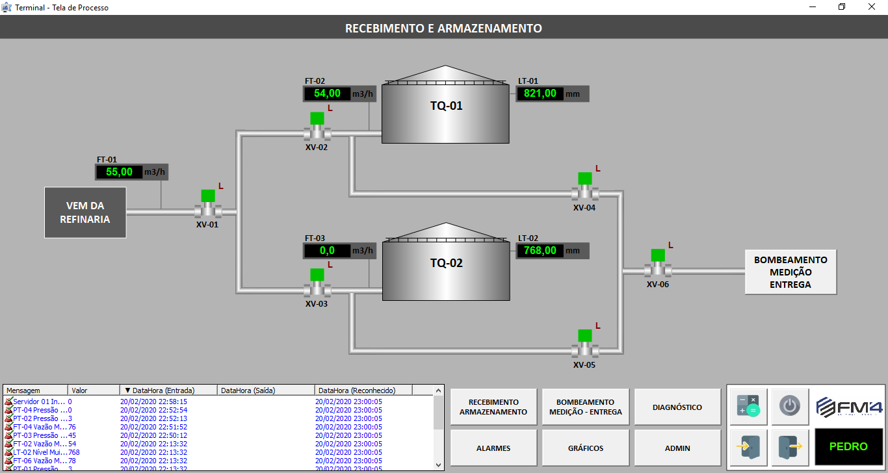Select valve XV-03 symbol

coord(317,284)
